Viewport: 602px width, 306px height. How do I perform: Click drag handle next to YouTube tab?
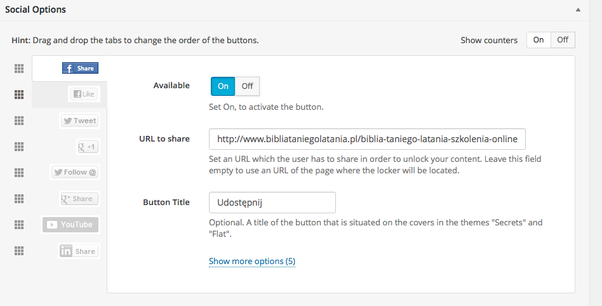(19, 225)
